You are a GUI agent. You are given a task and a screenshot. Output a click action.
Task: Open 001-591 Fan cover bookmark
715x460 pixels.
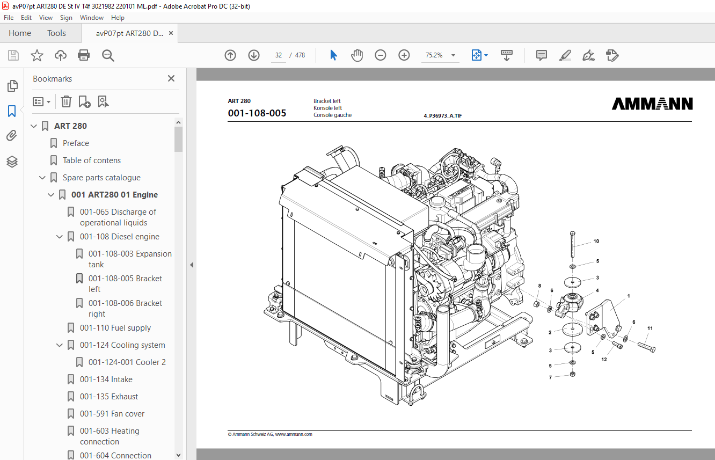pyautogui.click(x=112, y=414)
